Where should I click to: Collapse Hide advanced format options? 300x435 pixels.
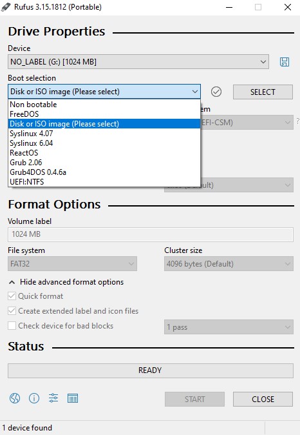pyautogui.click(x=66, y=282)
